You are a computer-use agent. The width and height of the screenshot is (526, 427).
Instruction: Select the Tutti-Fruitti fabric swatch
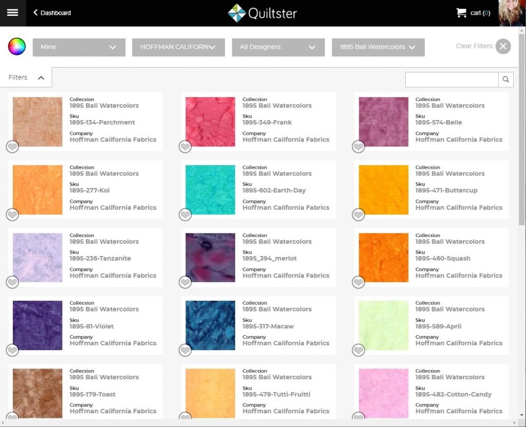click(x=210, y=394)
